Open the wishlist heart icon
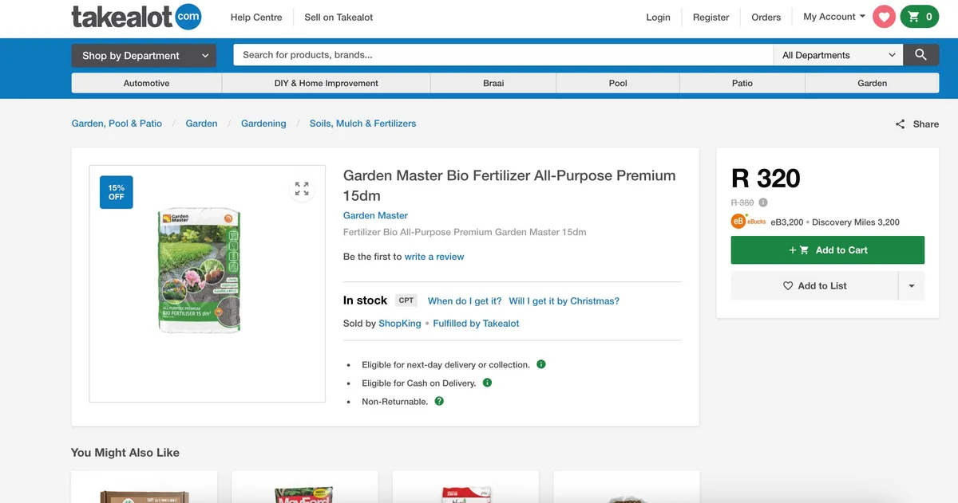Viewport: 958px width, 503px height. [884, 17]
